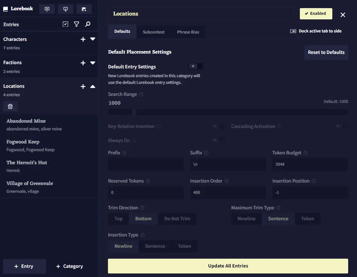Toggle multi-select checkbox beside Entries

click(x=65, y=24)
